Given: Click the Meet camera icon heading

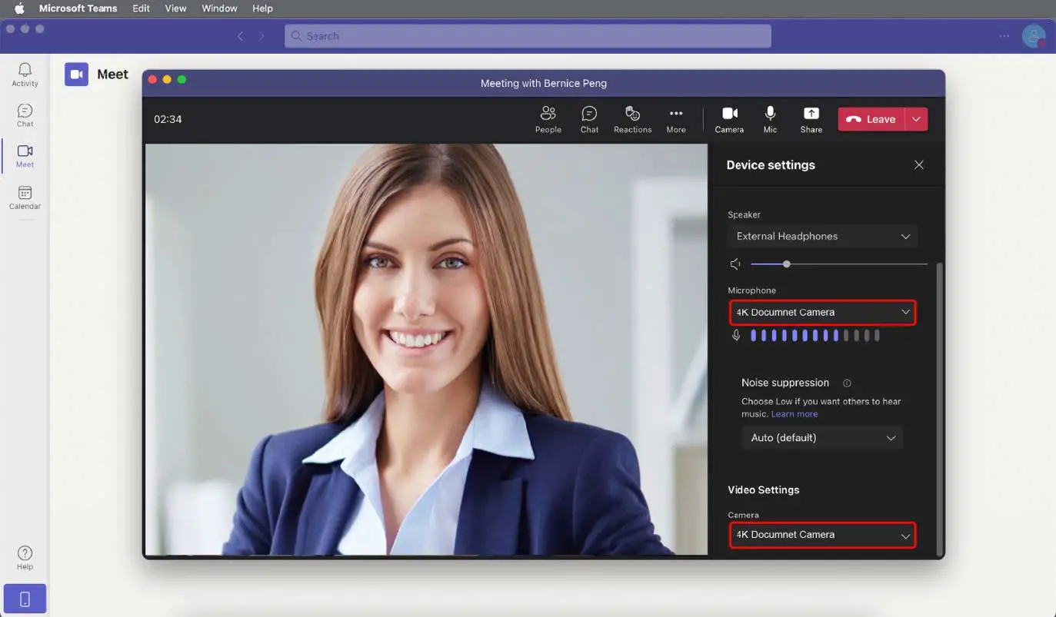Looking at the screenshot, I should tap(76, 75).
